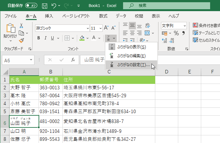Apply the font color A swatch
Screen dimensions: 220x143
(94, 38)
